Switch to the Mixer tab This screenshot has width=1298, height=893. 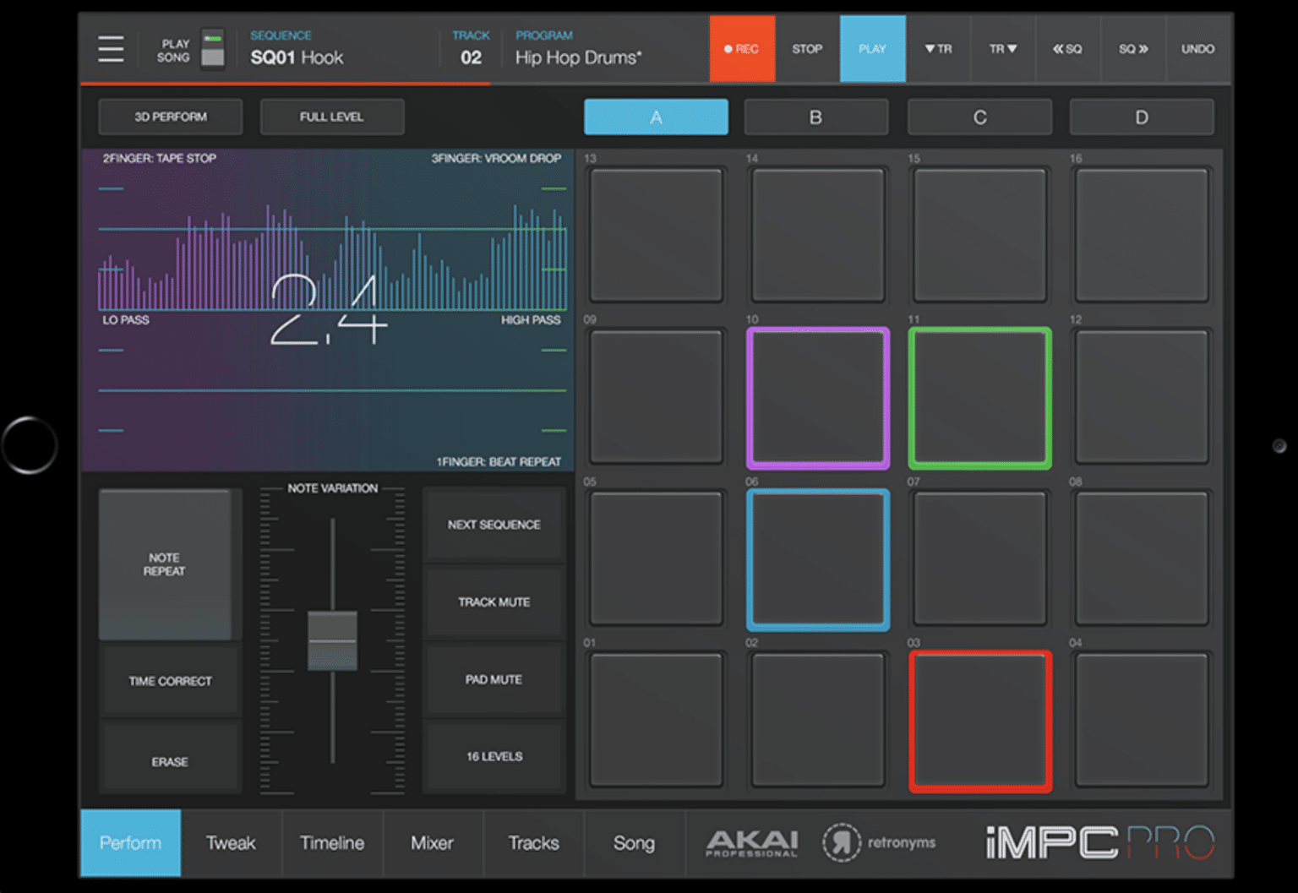pos(432,842)
